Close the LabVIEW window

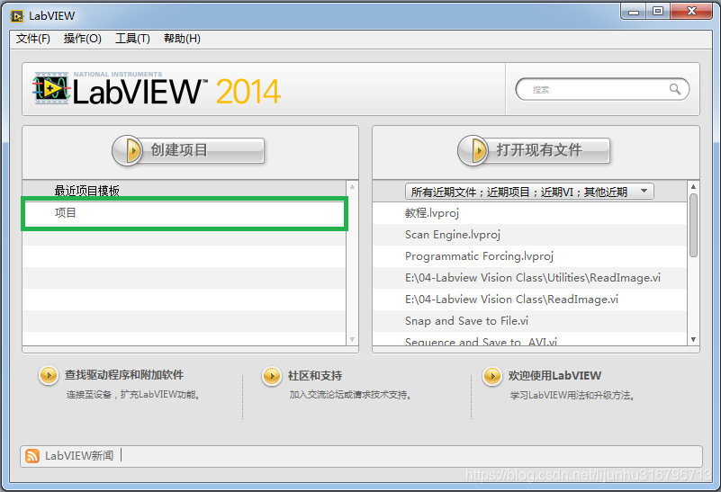point(691,12)
